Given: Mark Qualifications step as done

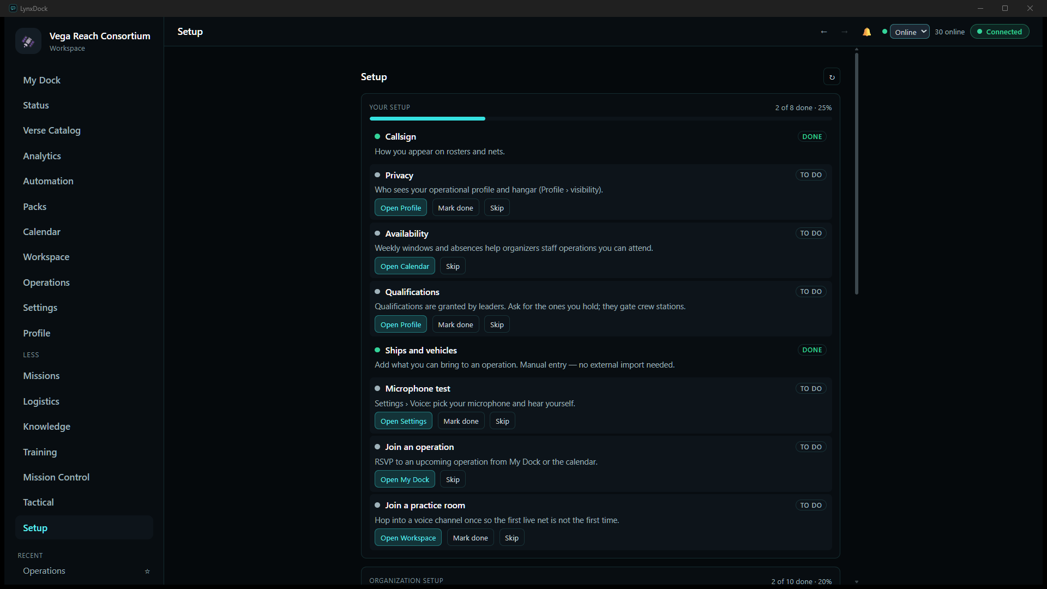Looking at the screenshot, I should (455, 324).
